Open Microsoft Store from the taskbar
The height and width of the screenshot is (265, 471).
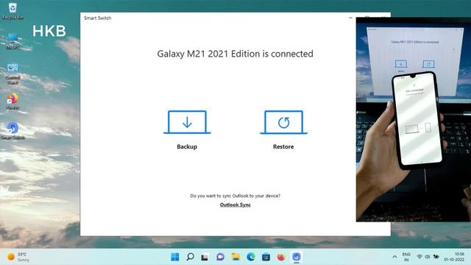click(266, 257)
